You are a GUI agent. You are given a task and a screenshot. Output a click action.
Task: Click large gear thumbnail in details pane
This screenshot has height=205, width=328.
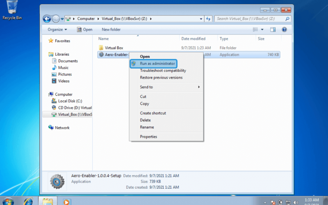pos(57,181)
